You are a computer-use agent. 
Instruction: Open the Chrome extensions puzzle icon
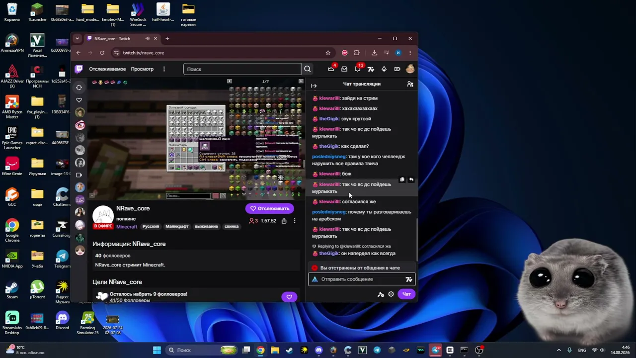point(357,53)
